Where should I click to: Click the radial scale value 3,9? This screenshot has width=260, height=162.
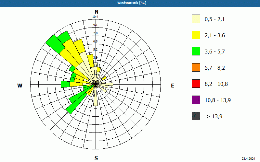tap(95, 58)
